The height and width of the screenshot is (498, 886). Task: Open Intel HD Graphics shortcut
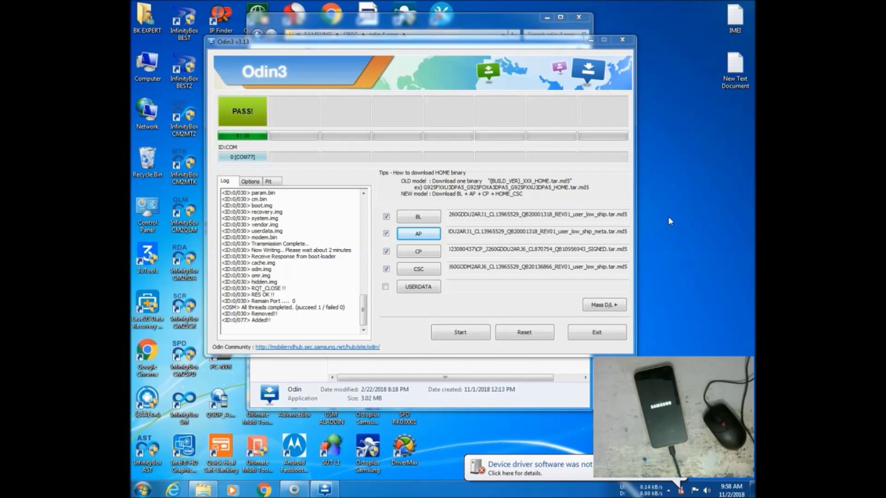(x=184, y=454)
